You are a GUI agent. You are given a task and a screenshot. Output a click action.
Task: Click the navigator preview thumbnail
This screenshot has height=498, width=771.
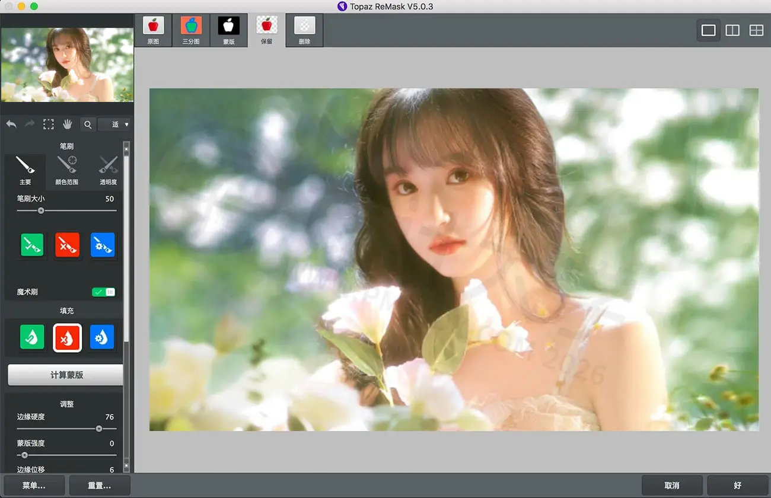pos(67,65)
